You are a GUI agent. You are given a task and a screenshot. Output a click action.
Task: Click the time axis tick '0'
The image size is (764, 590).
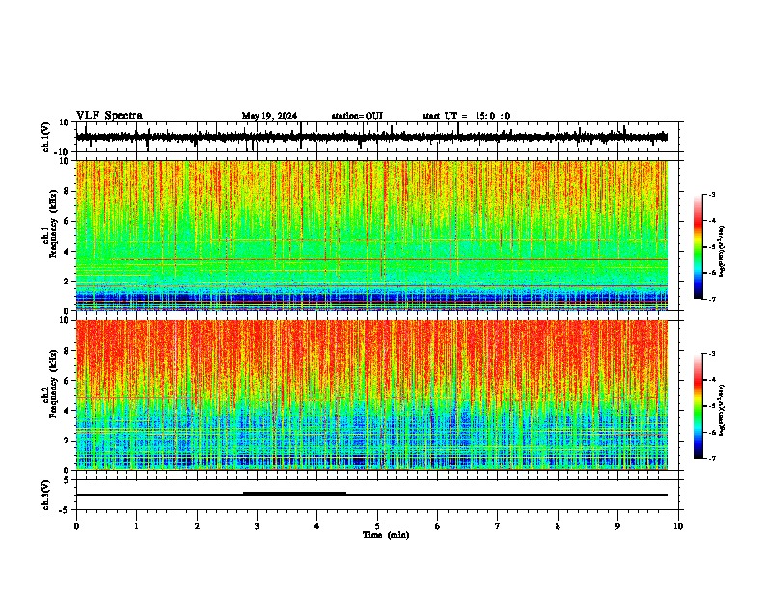[x=76, y=526]
